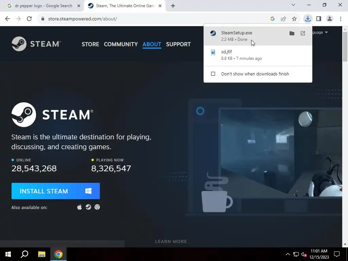View site security lock information

pyautogui.click(x=43, y=19)
